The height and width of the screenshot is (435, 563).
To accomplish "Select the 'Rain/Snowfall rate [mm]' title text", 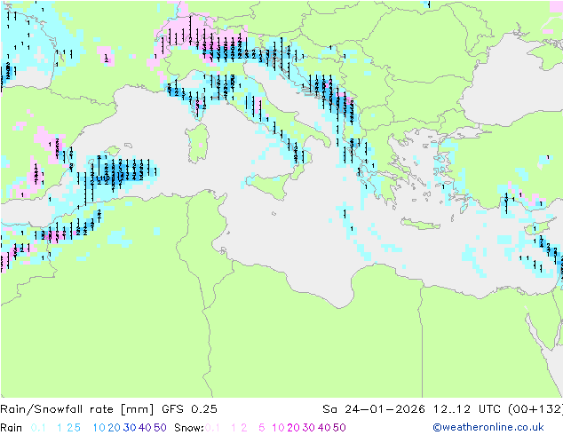I will click(77, 409).
